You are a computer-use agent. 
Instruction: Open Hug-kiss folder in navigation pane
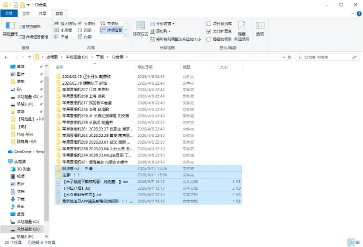coord(22,134)
